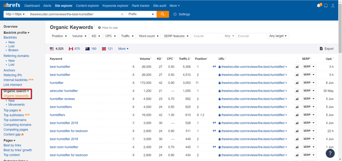342x161 pixels.
Task: Select the Australia flag 190 results
Action: (91, 49)
